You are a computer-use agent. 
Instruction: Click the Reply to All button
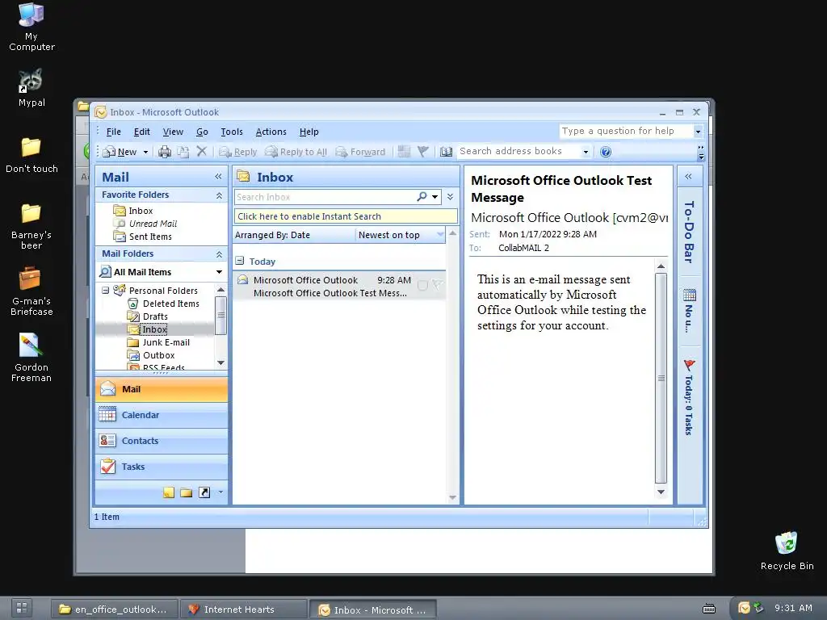[x=296, y=152]
